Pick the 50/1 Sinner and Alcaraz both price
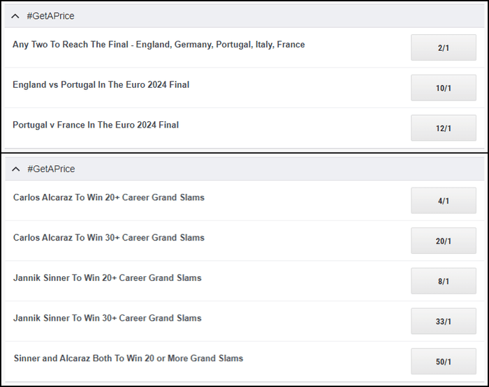489x387 pixels. [x=444, y=362]
